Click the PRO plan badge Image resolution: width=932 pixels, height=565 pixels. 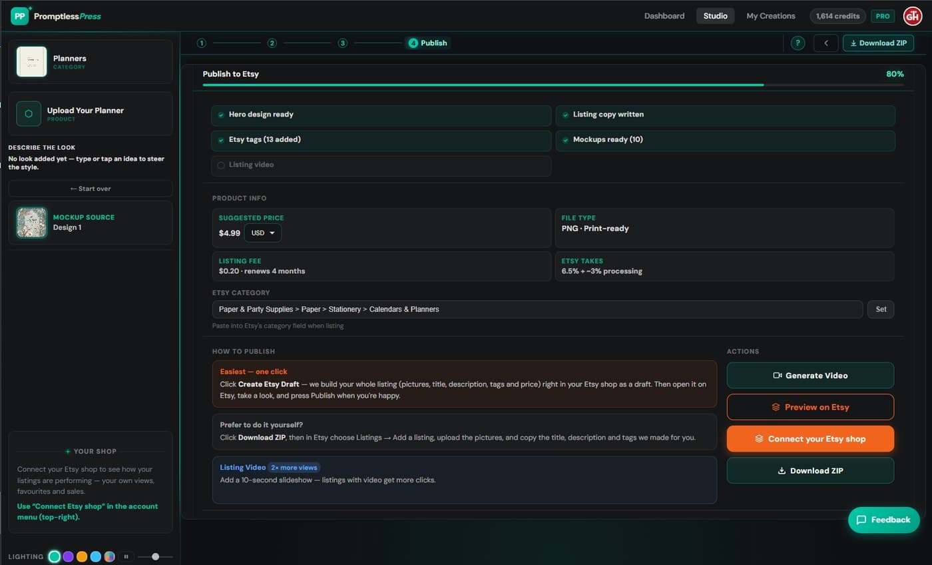tap(883, 16)
